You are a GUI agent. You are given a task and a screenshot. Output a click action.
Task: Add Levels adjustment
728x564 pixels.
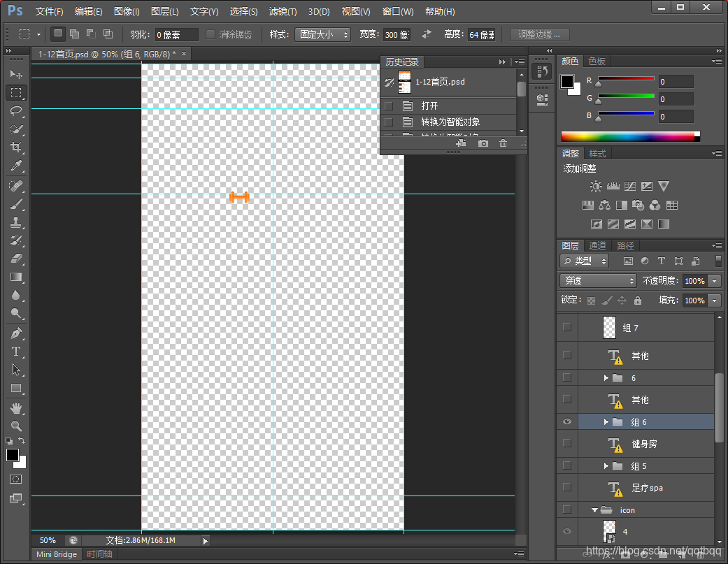[613, 187]
